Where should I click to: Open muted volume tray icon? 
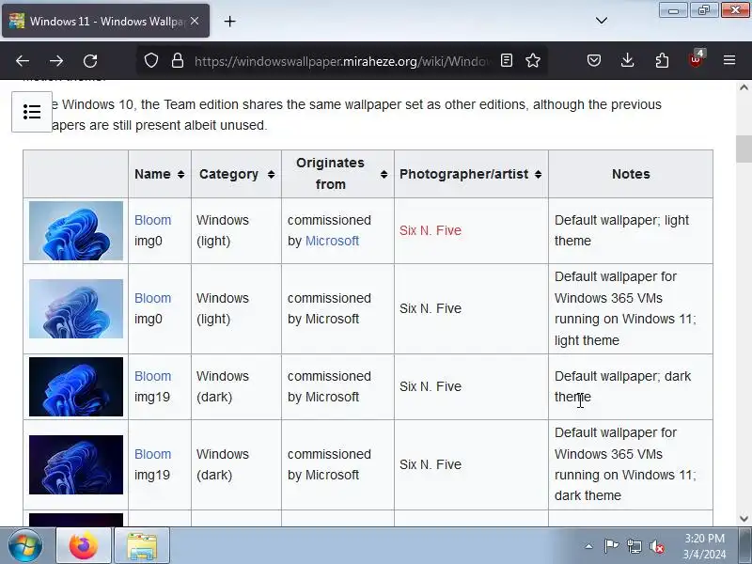point(656,546)
